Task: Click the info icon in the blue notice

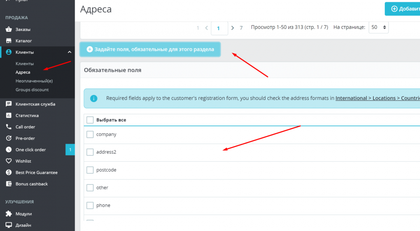Action: pos(94,98)
